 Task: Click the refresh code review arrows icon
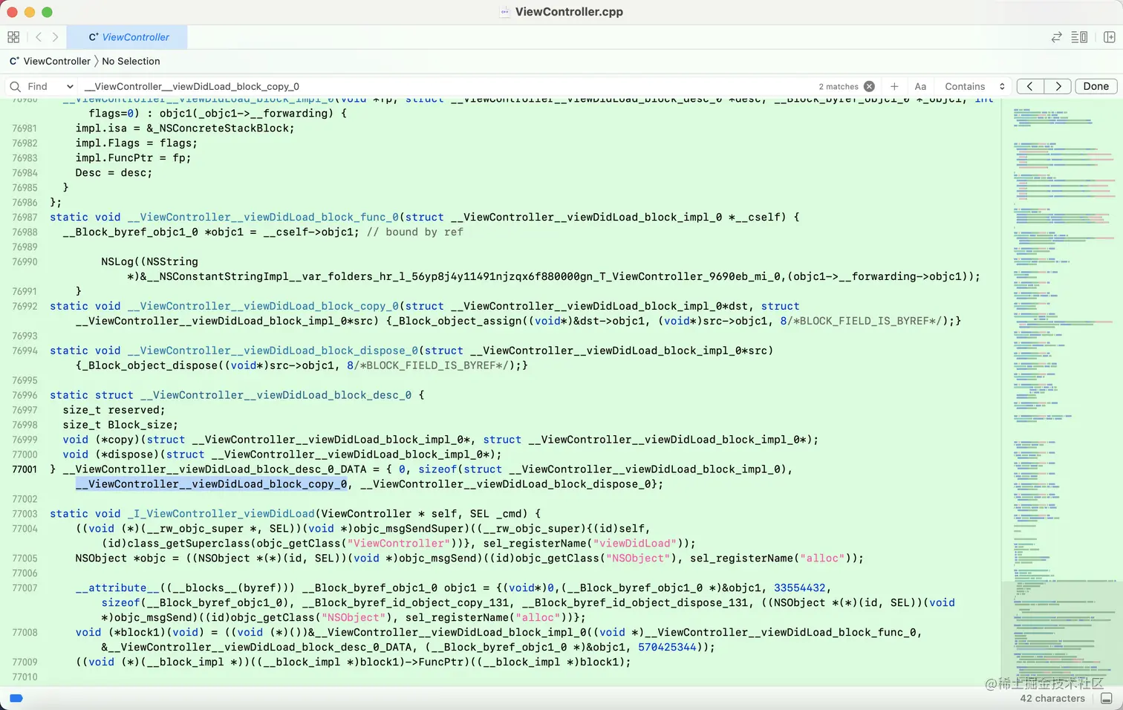tap(1056, 37)
